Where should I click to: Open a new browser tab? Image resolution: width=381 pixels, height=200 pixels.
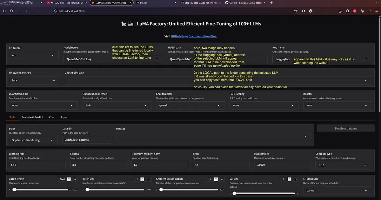(271, 3)
